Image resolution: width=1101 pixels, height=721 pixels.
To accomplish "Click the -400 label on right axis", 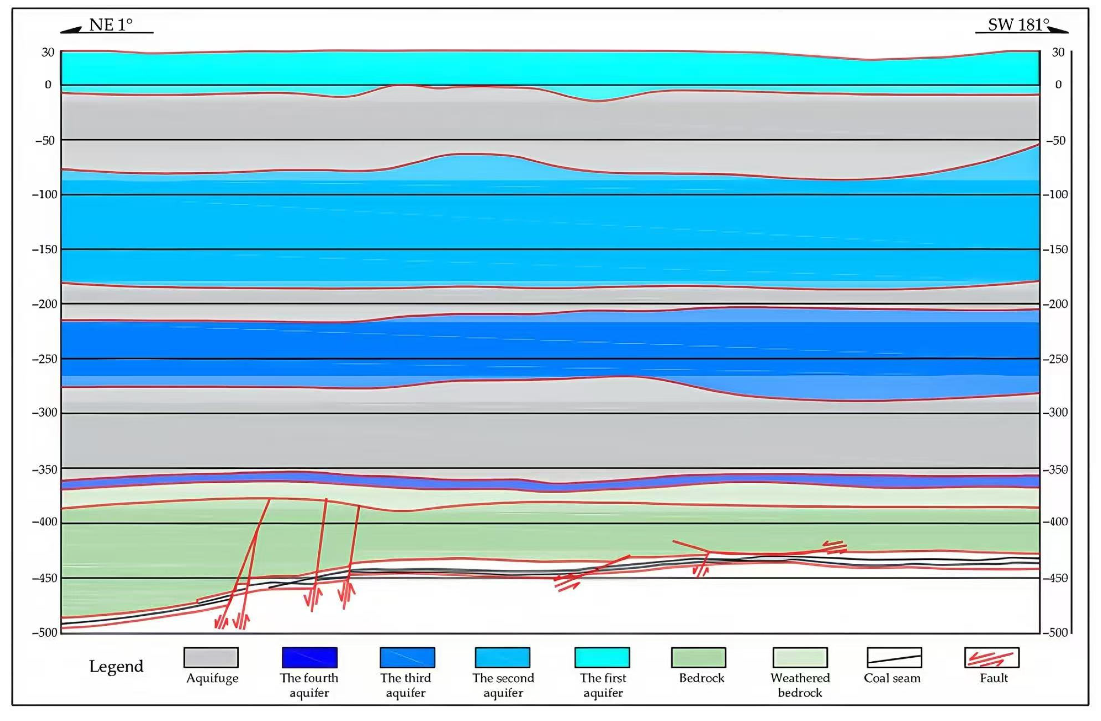I will (1055, 522).
